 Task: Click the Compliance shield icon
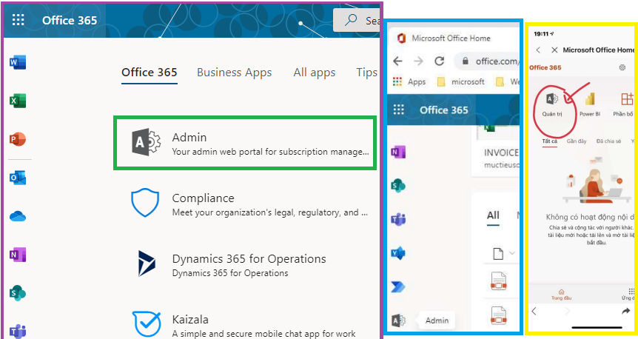[x=145, y=202]
